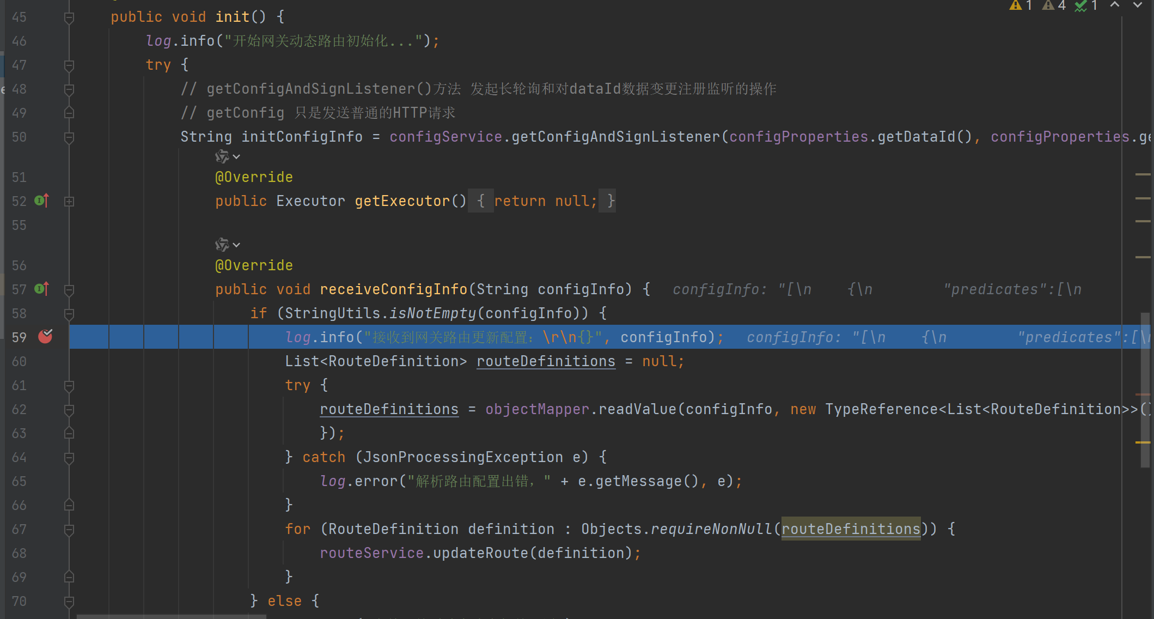This screenshot has height=619, width=1154.
Task: Expand the folded getExecutor method at line 52
Action: 69,201
